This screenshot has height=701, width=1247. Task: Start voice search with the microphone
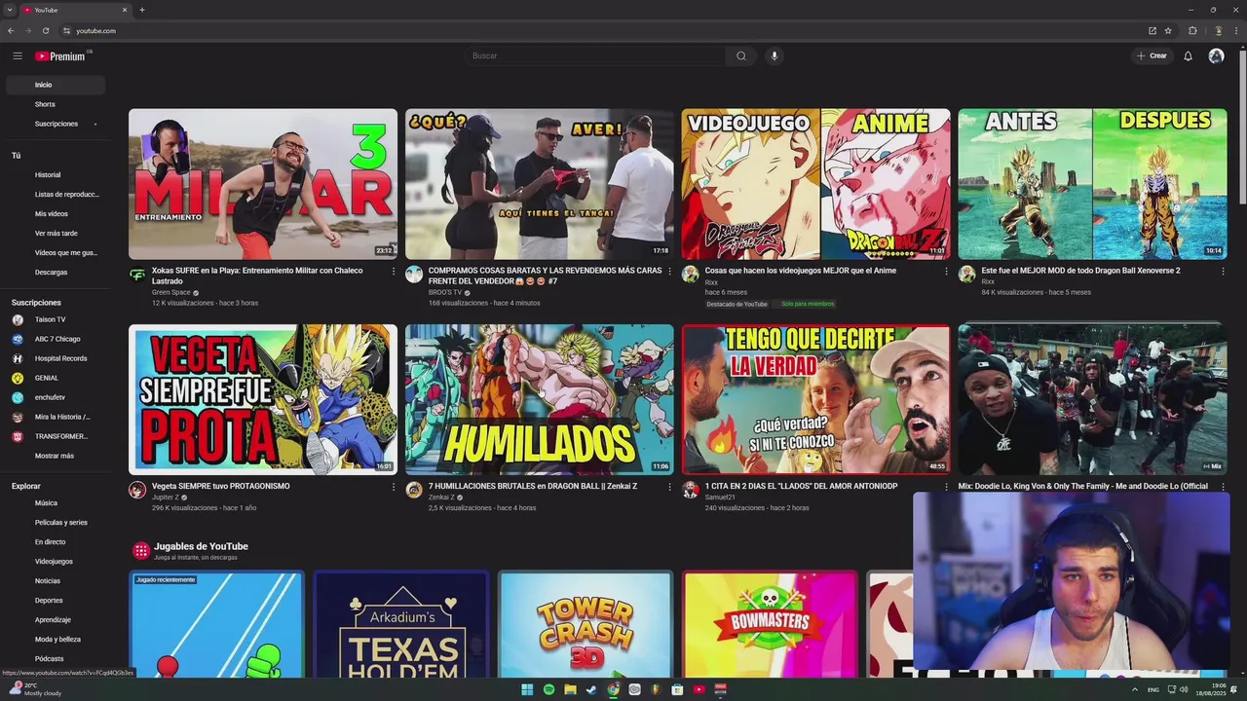coord(775,55)
